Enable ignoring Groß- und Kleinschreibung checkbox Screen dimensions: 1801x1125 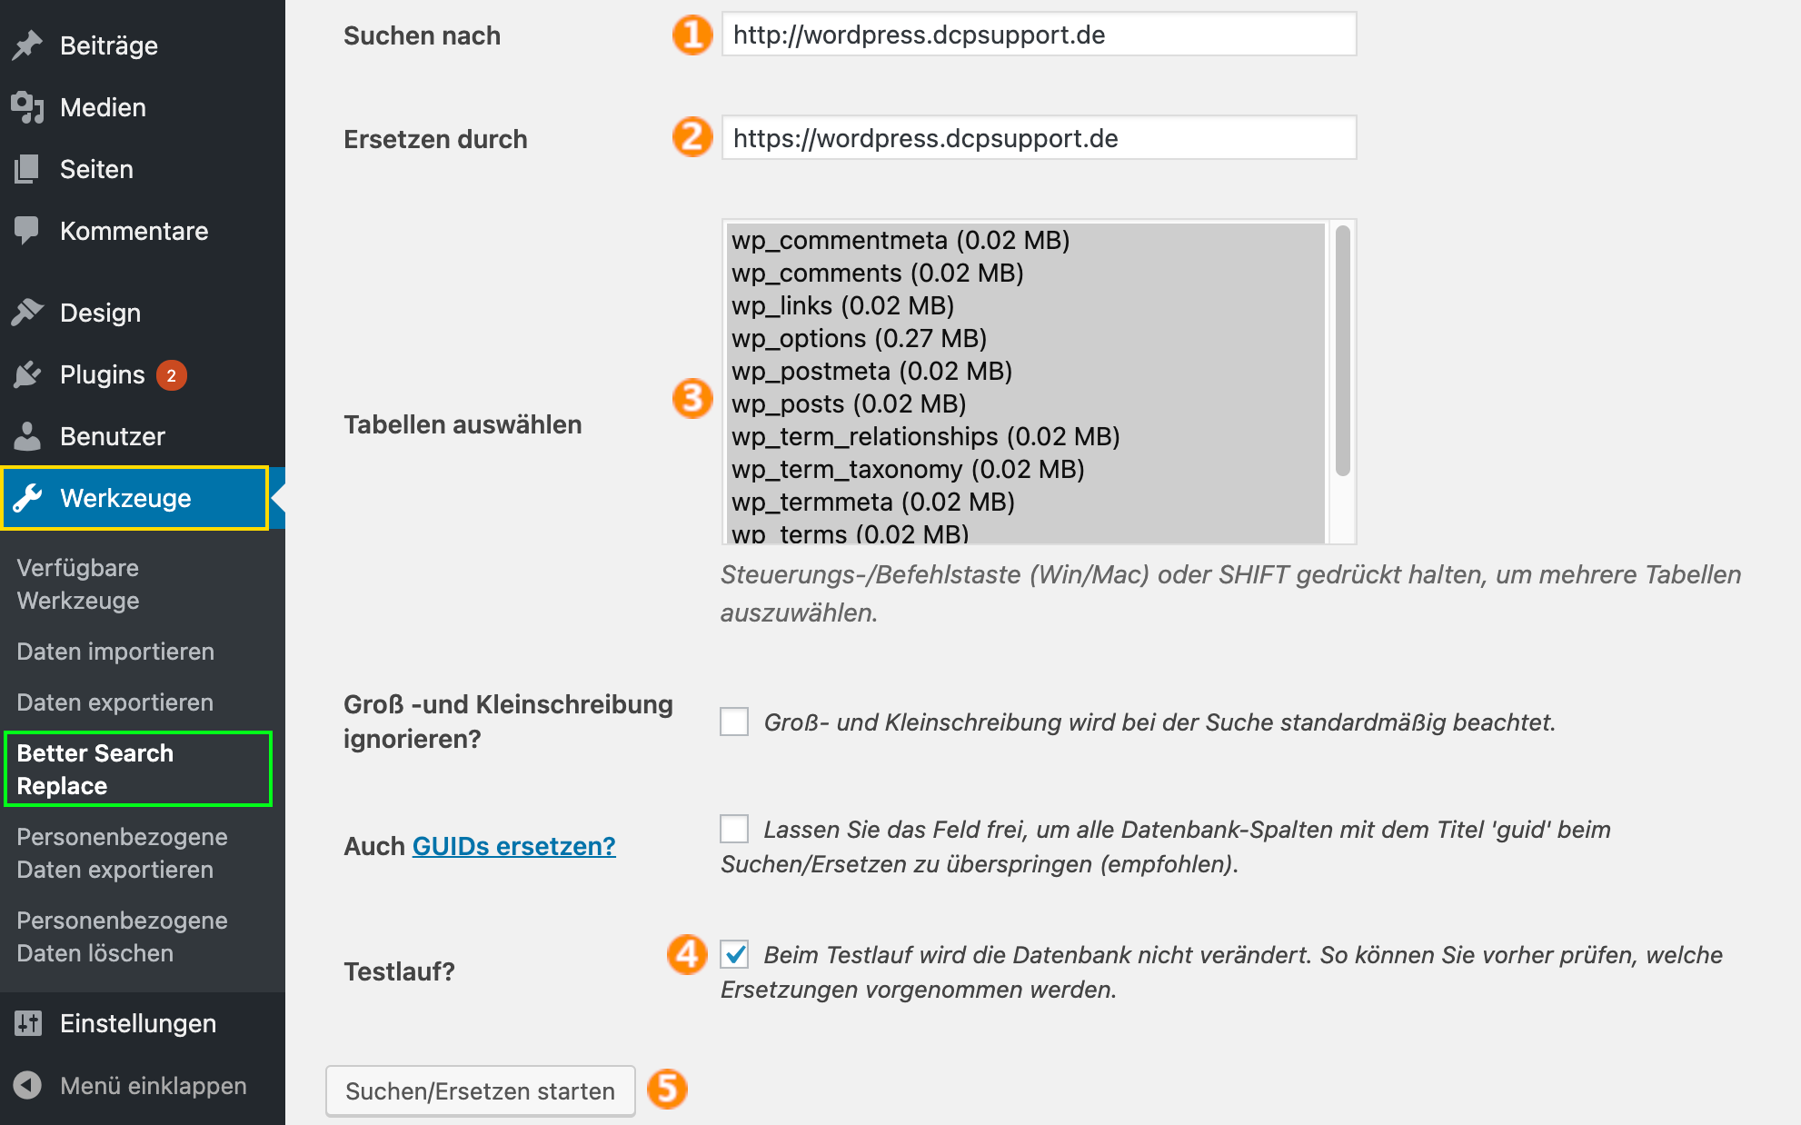pos(734,722)
